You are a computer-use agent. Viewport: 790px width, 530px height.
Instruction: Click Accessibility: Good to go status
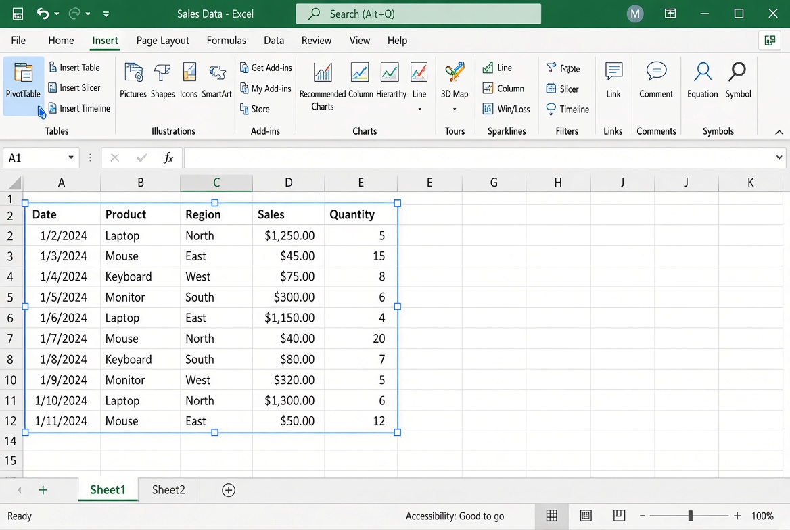(455, 516)
